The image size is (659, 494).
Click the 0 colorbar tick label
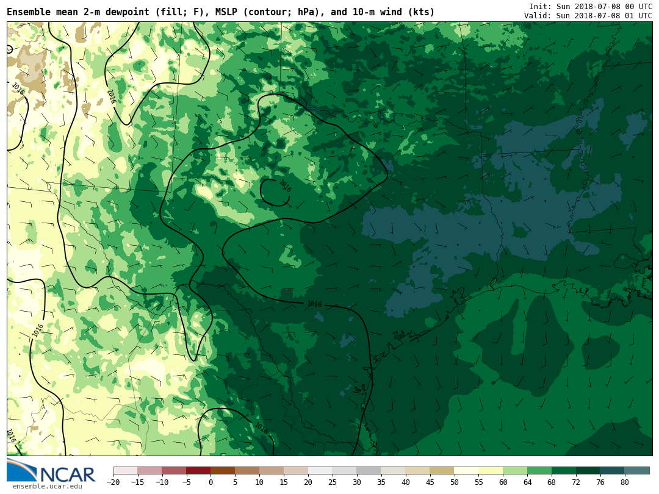[211, 482]
